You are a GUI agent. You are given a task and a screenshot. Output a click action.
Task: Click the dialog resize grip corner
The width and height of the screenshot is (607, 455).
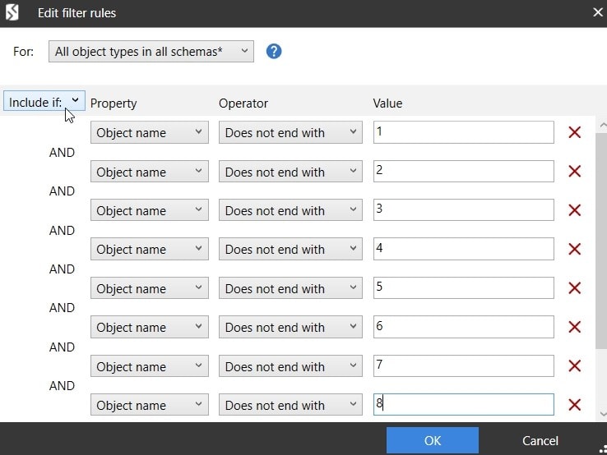tap(603, 450)
